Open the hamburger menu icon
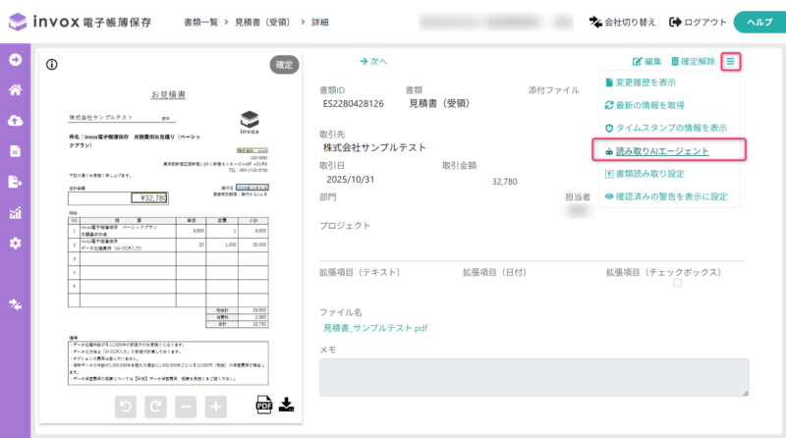Viewport: 786px width, 438px height. (730, 62)
